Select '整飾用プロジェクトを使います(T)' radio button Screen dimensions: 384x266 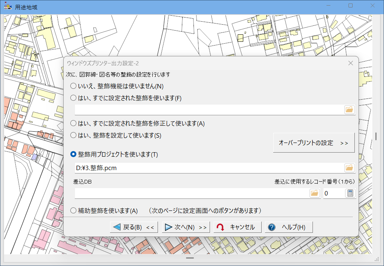click(74, 154)
